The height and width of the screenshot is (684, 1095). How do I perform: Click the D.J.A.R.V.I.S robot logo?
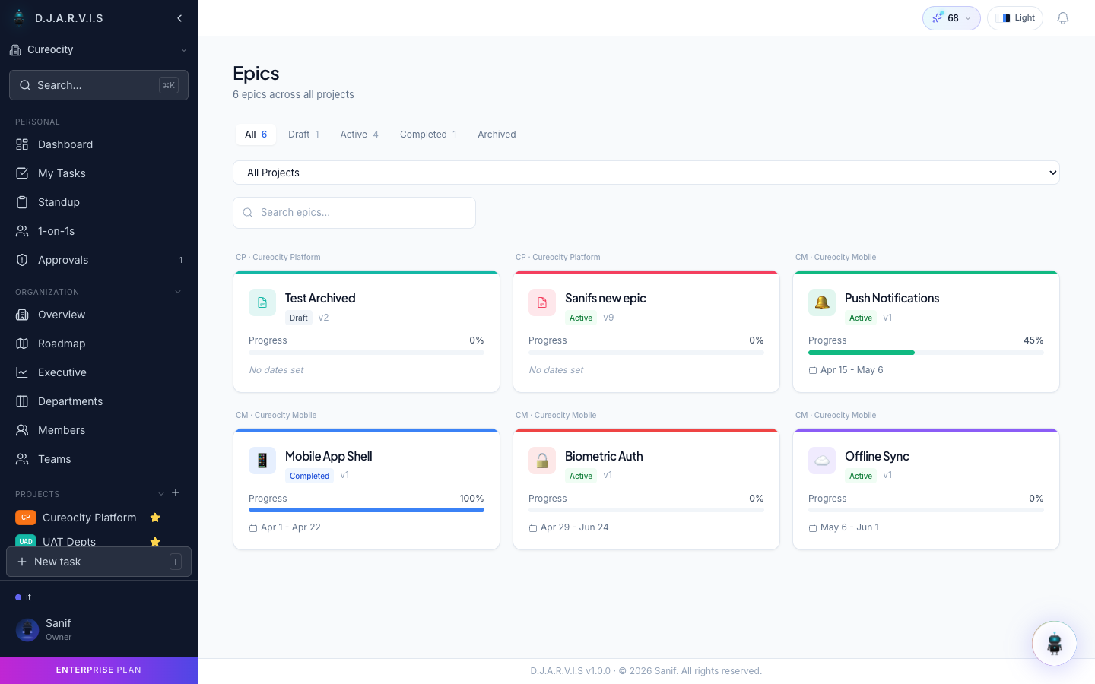(19, 17)
